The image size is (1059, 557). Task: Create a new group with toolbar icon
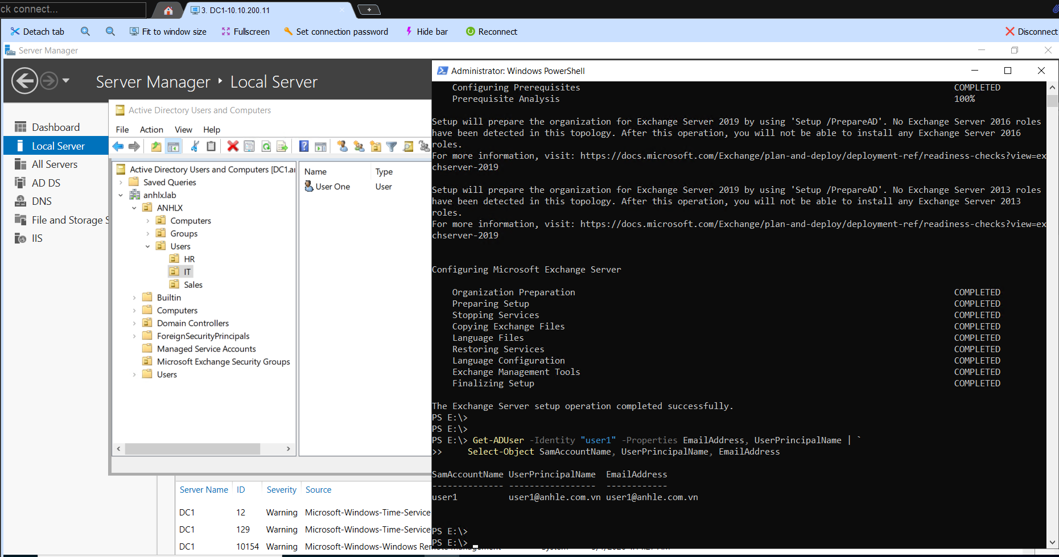click(359, 146)
